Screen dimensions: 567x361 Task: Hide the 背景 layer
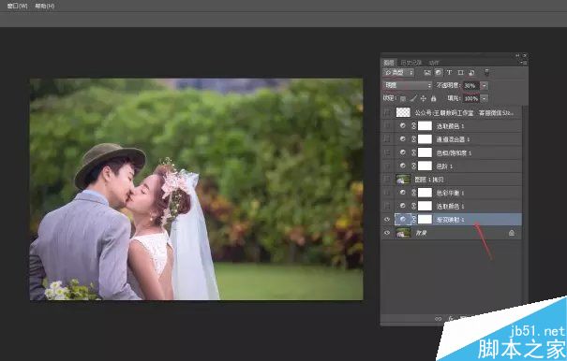[x=387, y=233]
